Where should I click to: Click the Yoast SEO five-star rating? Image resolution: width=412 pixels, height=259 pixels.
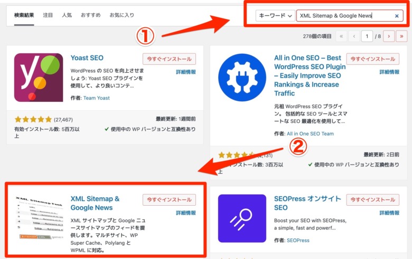pyautogui.click(x=33, y=120)
